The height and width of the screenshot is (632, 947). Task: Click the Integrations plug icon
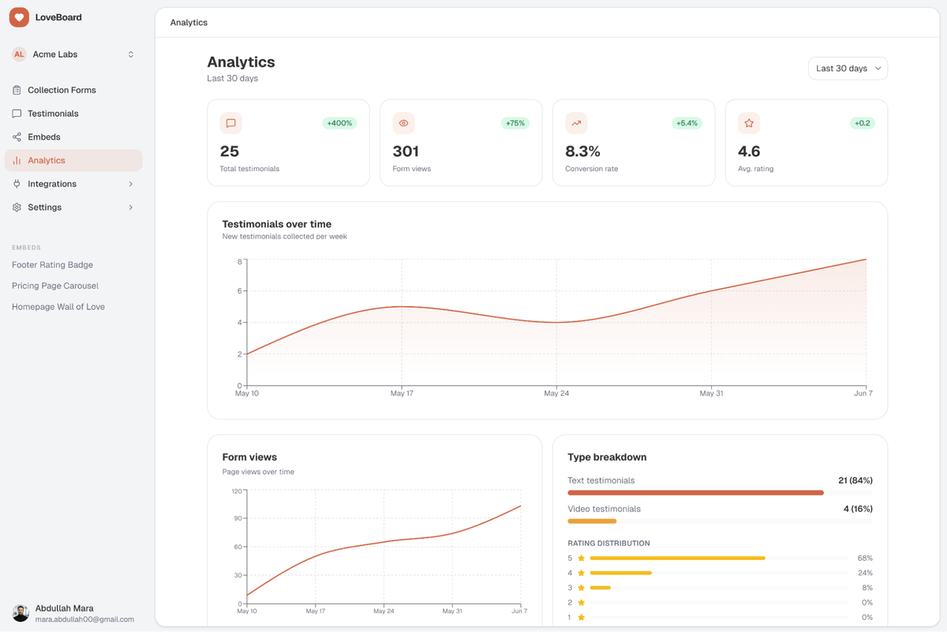17,184
